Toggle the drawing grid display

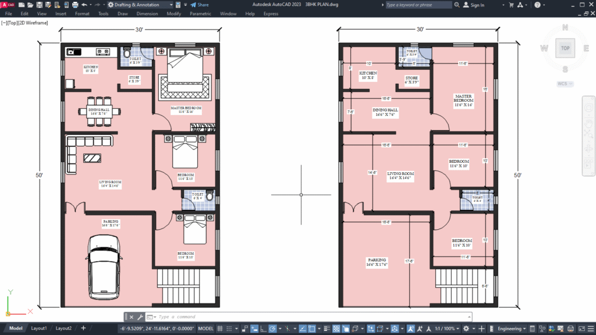click(x=219, y=329)
